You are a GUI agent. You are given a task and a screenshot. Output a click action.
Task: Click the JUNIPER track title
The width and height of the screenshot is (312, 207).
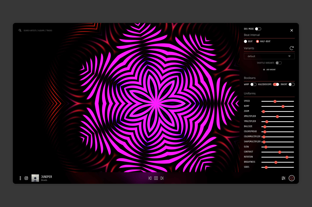[x=47, y=177]
